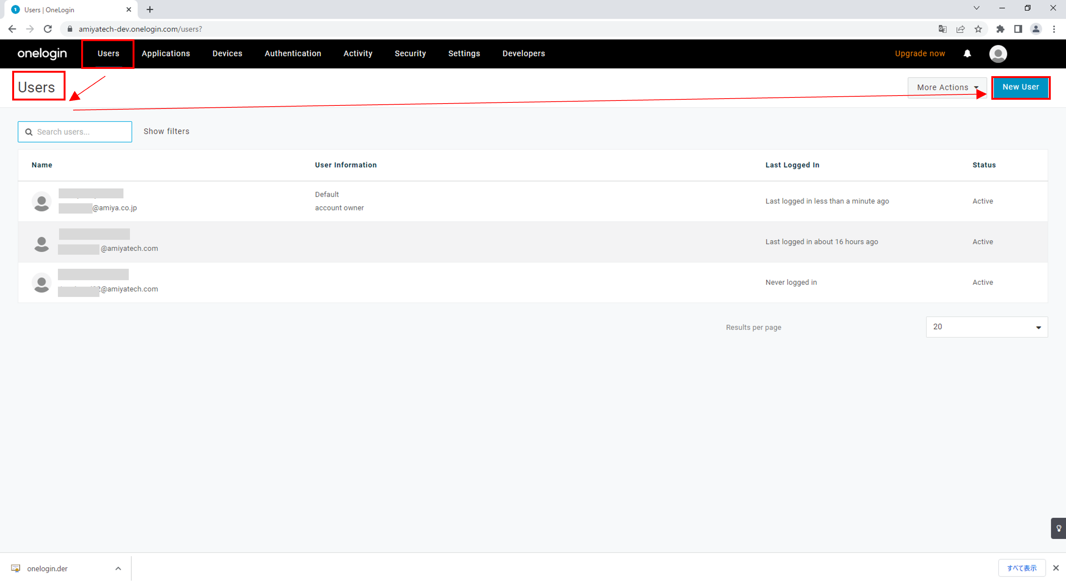Image resolution: width=1066 pixels, height=584 pixels.
Task: Click the onelogin.der file icon in the download bar
Action: pos(16,568)
